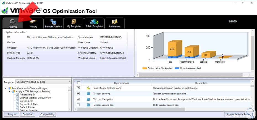This screenshot has width=257, height=120.
Task: Click the Advertising ID item icon
Action: coord(17,95)
